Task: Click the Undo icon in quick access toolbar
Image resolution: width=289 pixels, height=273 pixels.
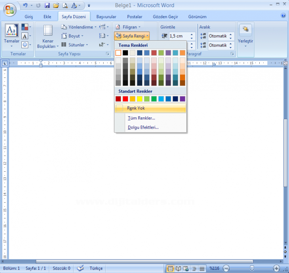Action: (25, 6)
